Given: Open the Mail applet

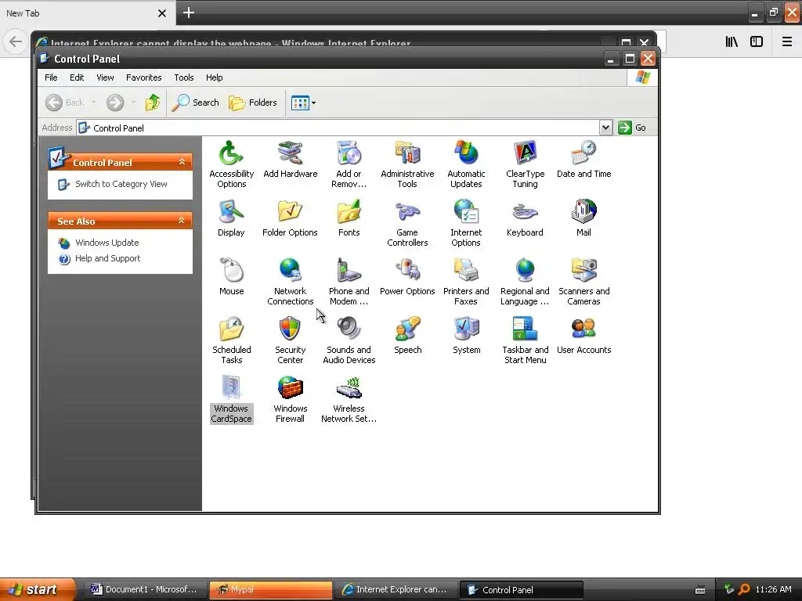Looking at the screenshot, I should click(583, 218).
